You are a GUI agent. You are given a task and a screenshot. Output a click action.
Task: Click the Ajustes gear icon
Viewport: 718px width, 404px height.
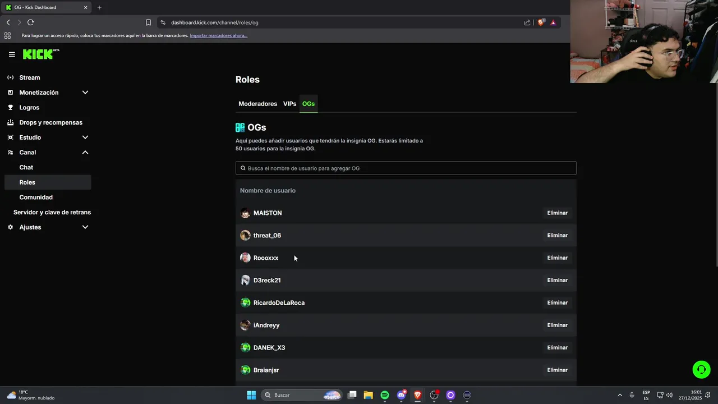click(x=10, y=227)
